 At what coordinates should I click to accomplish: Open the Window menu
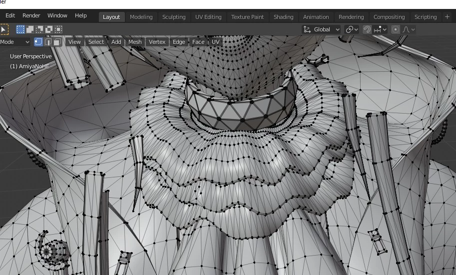[x=57, y=15]
